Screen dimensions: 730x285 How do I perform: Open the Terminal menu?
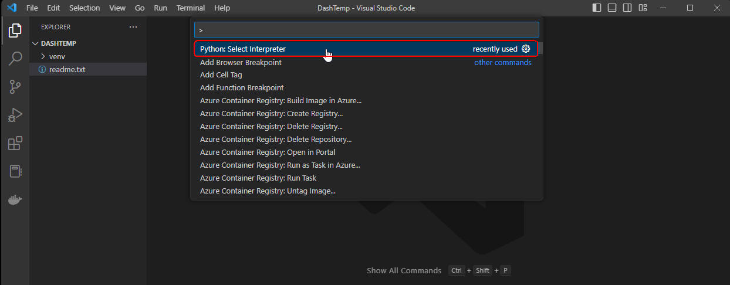[x=191, y=8]
